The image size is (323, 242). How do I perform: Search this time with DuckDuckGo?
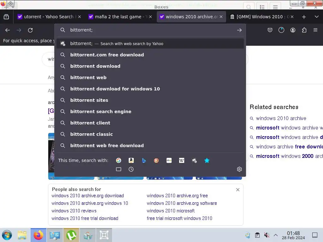coord(156,160)
